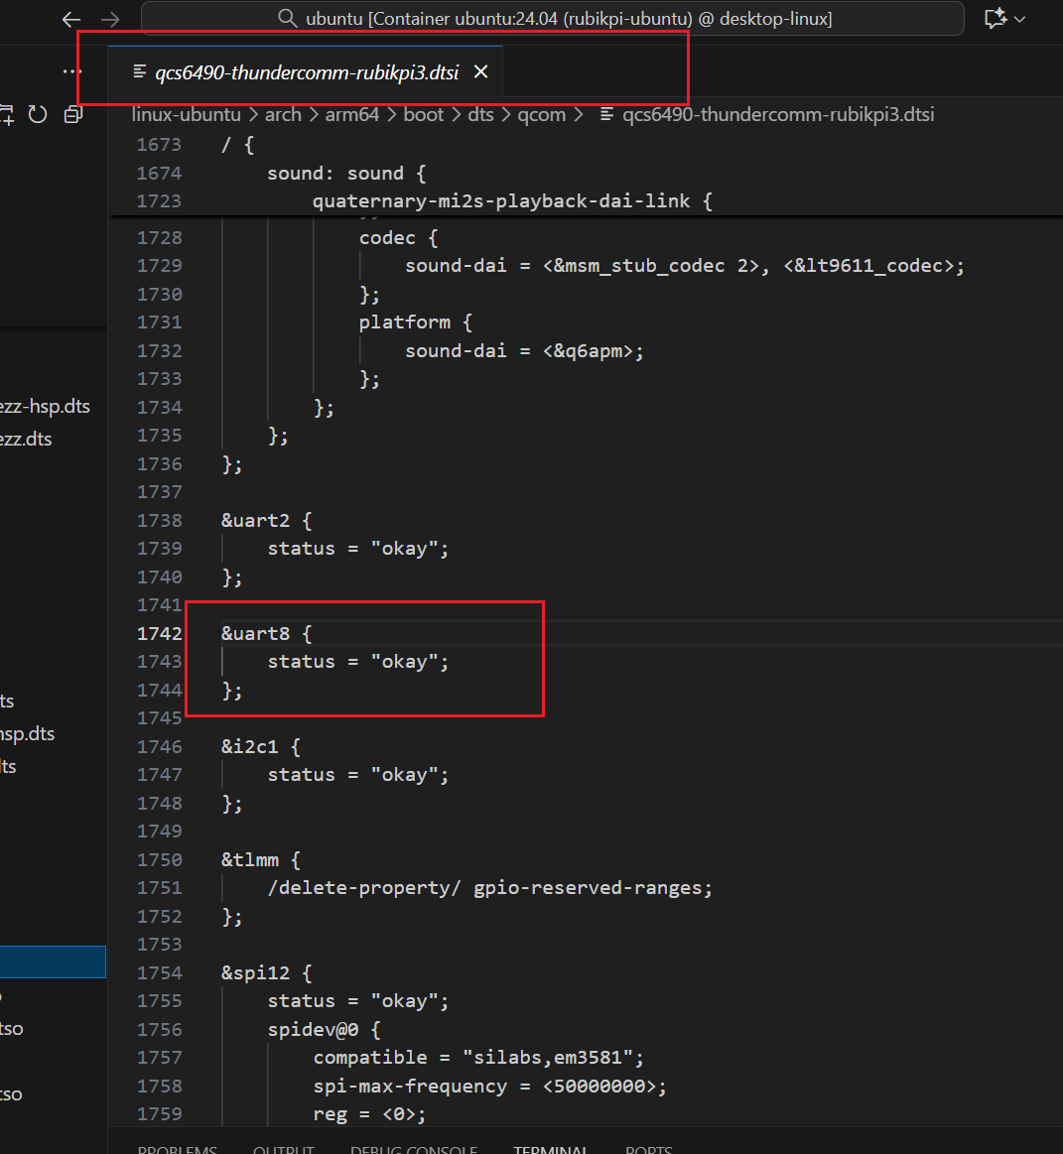Collapse all folders in explorer

coord(72,115)
